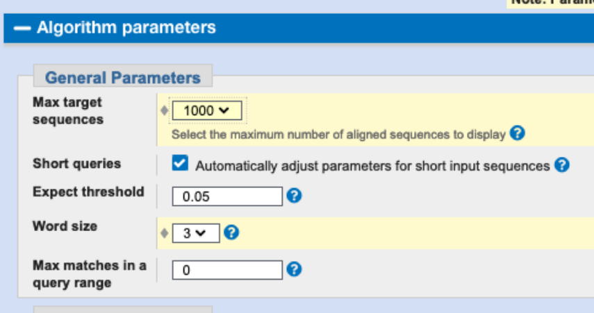The width and height of the screenshot is (594, 313).
Task: Collapse the Algorithm parameters section minus icon
Action: (x=22, y=28)
